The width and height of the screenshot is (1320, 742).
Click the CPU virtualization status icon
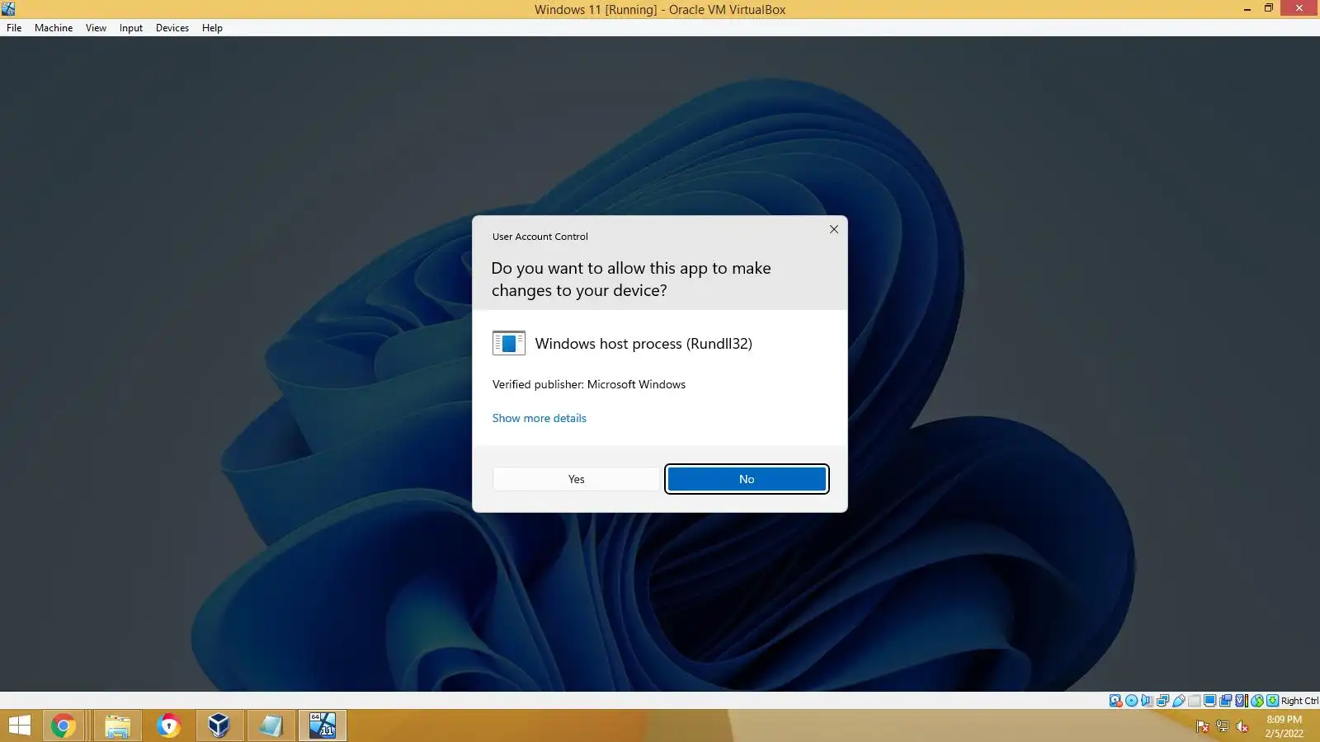coord(1241,701)
